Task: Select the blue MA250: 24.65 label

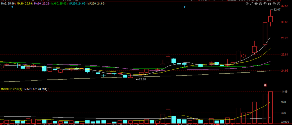Action: [x=77, y=3]
